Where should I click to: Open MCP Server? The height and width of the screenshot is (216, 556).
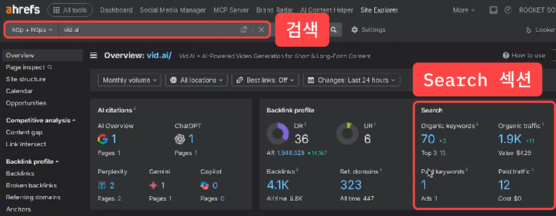pos(230,10)
